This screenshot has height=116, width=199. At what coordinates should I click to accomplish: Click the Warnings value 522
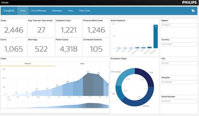point(41,49)
